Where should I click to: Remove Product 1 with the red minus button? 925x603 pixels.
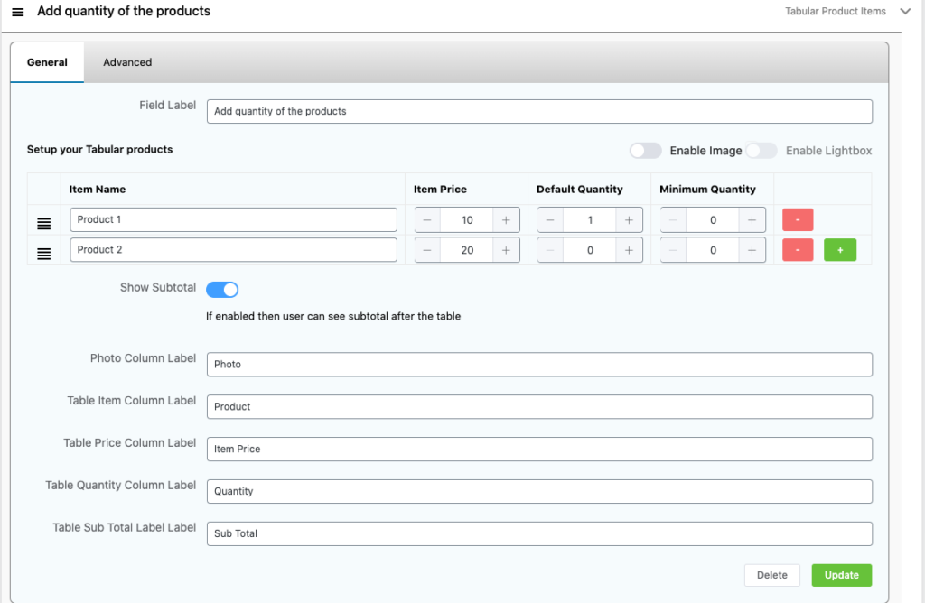(798, 220)
